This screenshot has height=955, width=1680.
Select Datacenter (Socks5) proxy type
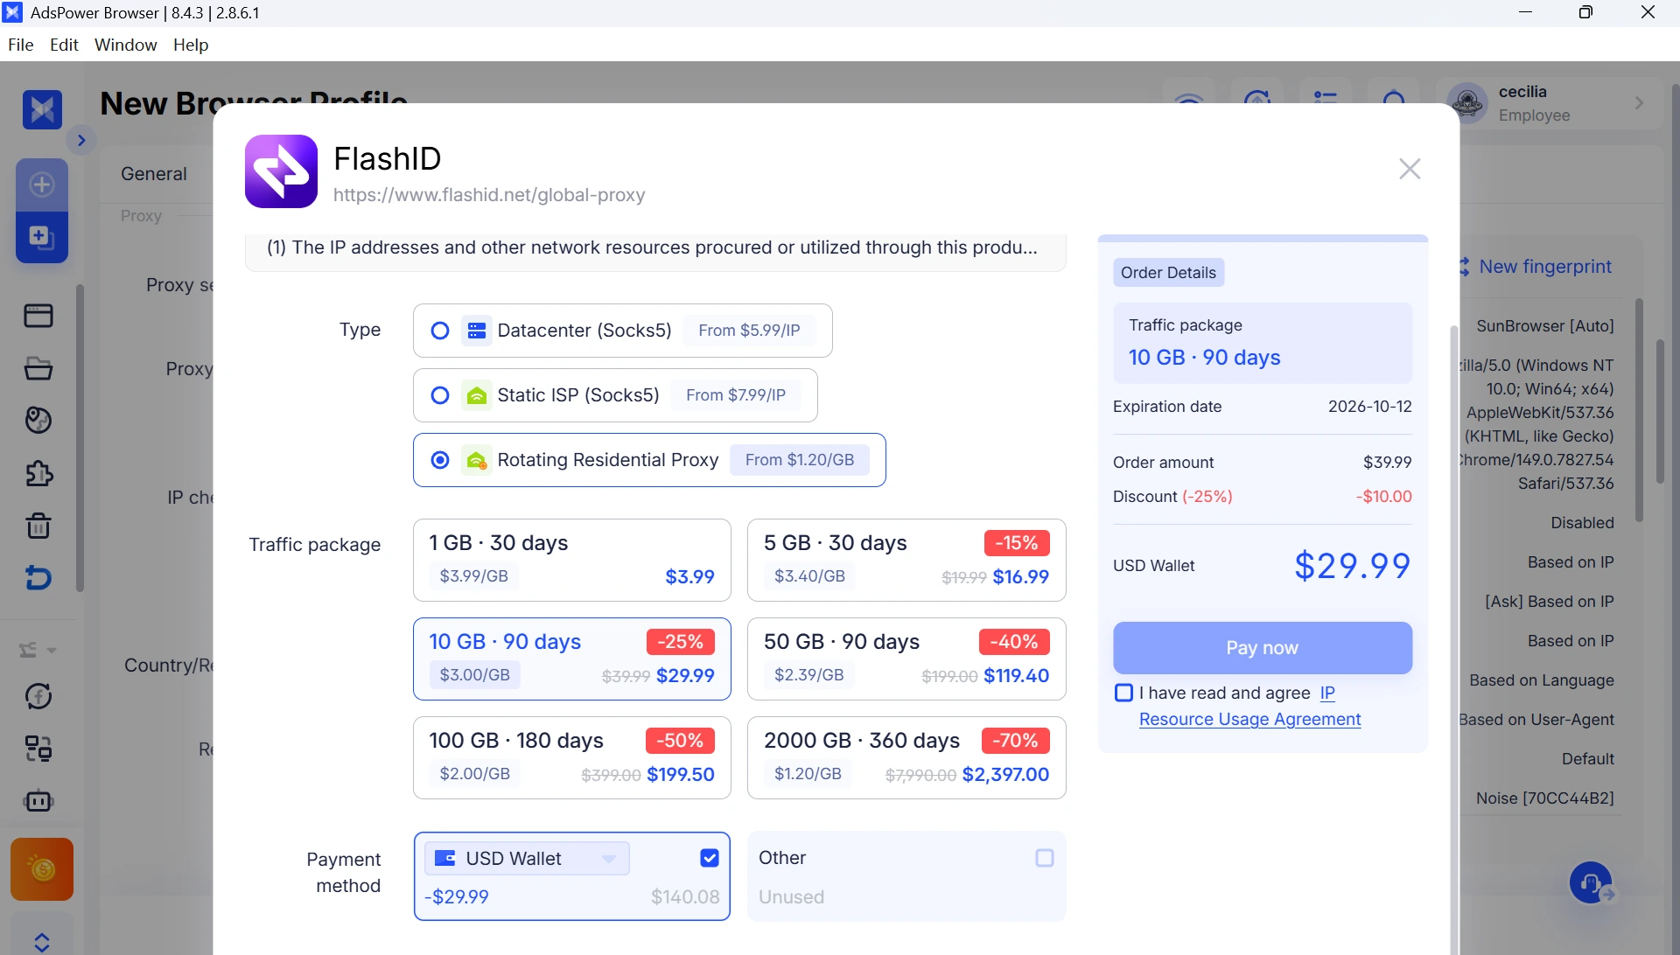point(622,331)
